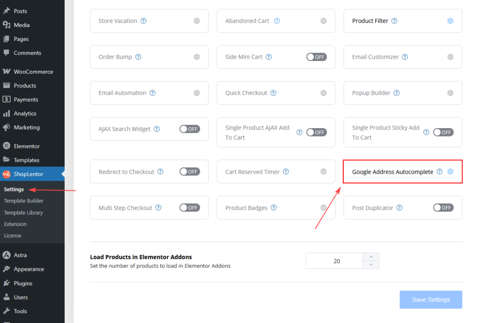Open Product Badges gear icon
Image resolution: width=477 pixels, height=323 pixels.
pos(324,208)
